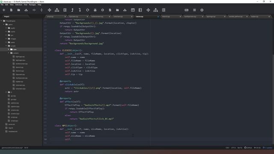Expand the highlighted core folder
This screenshot has width=274, height=154.
click(x=9, y=50)
